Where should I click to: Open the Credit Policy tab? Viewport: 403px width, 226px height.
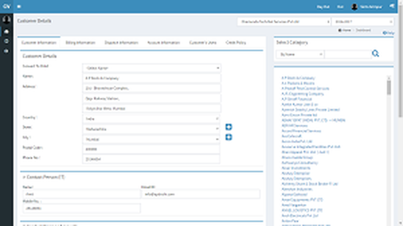(x=236, y=42)
